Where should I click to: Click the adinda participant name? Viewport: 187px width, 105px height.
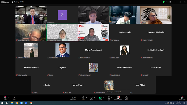tap(47, 85)
